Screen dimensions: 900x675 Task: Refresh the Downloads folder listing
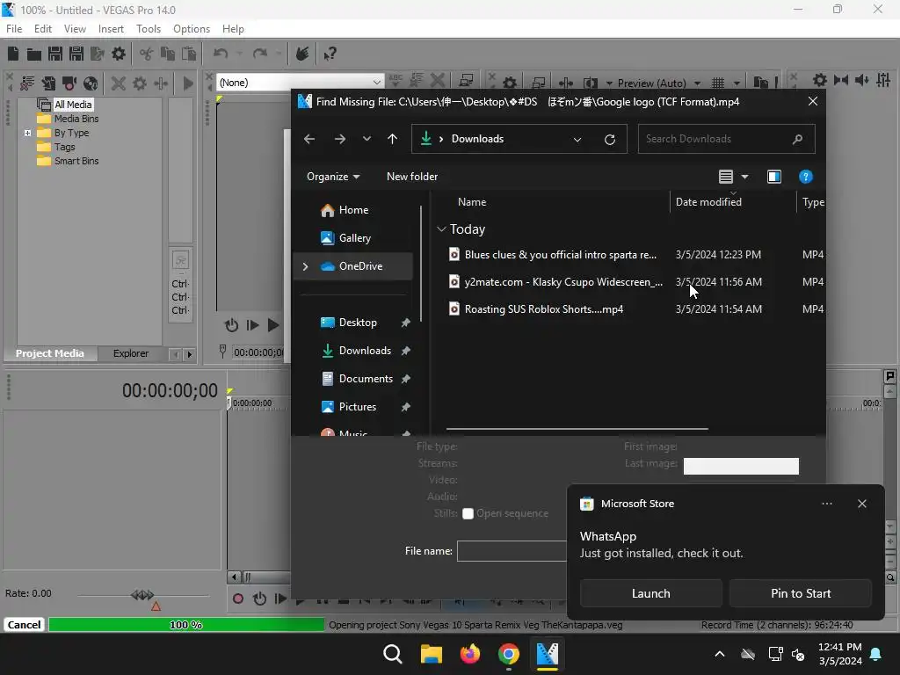point(610,140)
